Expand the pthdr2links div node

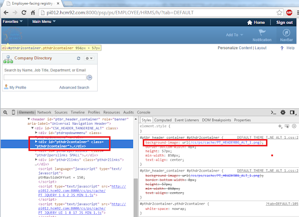click(x=36, y=159)
